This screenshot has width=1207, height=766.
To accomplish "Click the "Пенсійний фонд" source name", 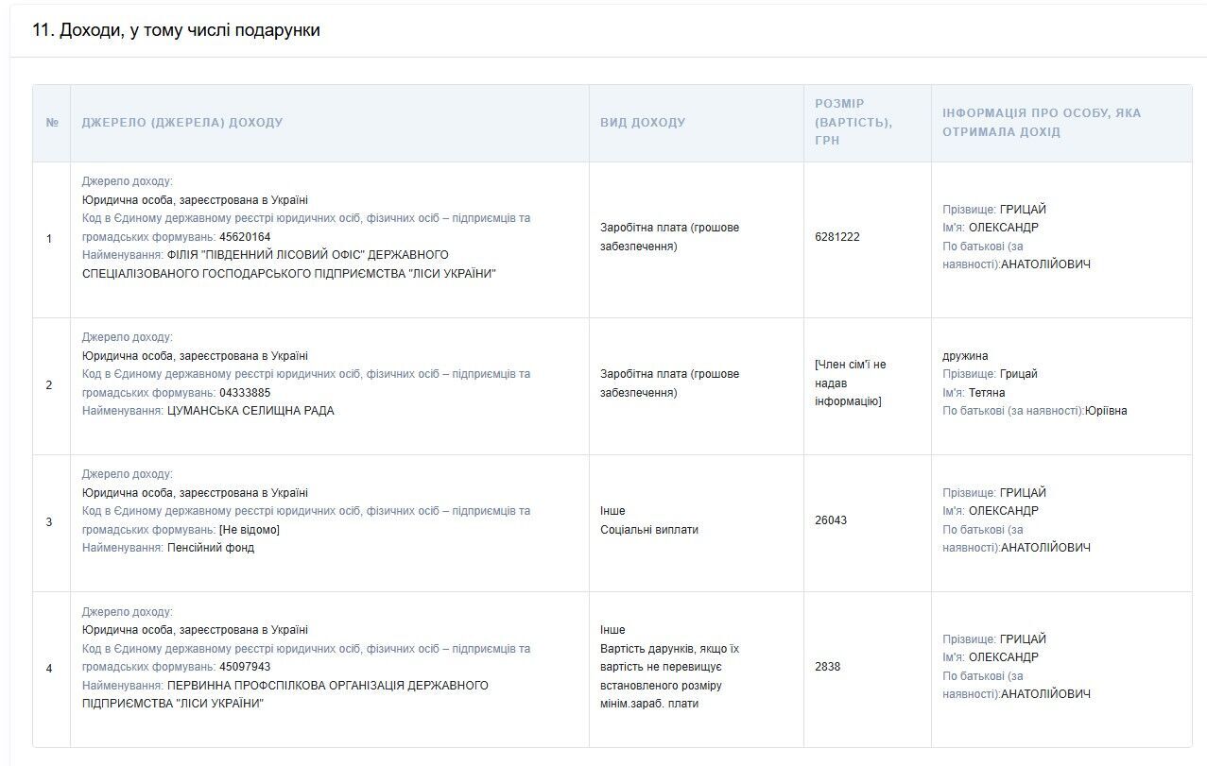I will [211, 548].
